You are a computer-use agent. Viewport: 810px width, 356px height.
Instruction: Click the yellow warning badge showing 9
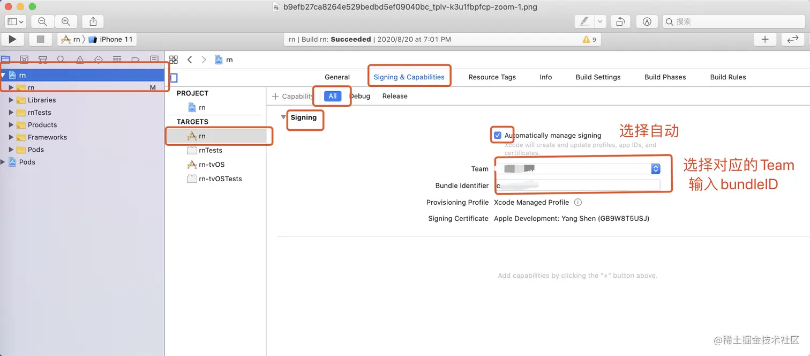click(589, 39)
